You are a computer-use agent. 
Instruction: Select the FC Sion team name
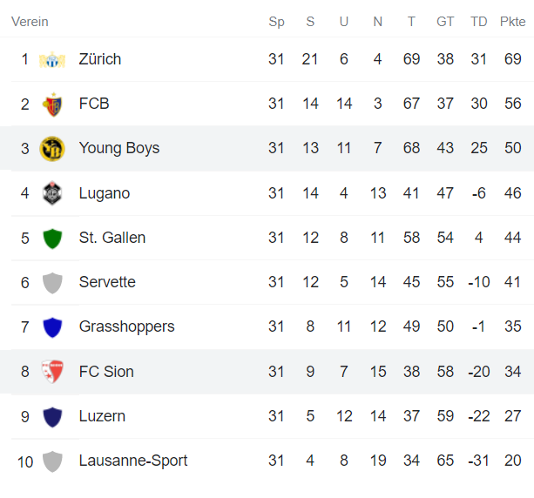tap(106, 372)
